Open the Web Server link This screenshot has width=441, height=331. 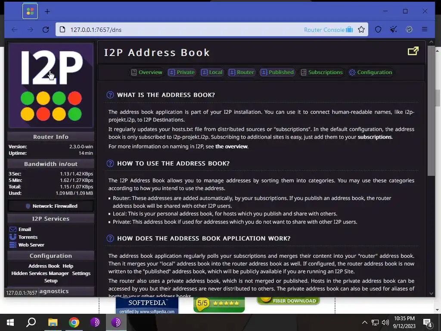31,245
